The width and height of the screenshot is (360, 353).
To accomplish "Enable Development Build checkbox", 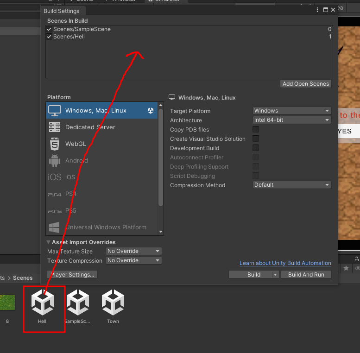I will (x=256, y=148).
